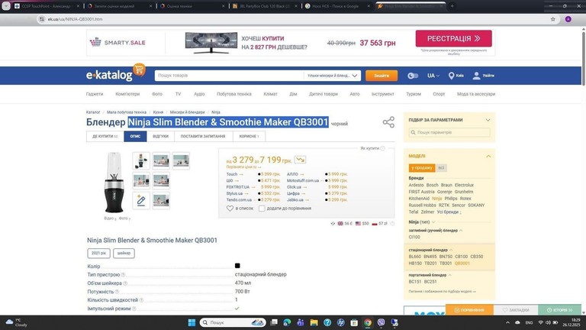Click the Polish flag zloty price
The image size is (586, 330).
(379, 223)
